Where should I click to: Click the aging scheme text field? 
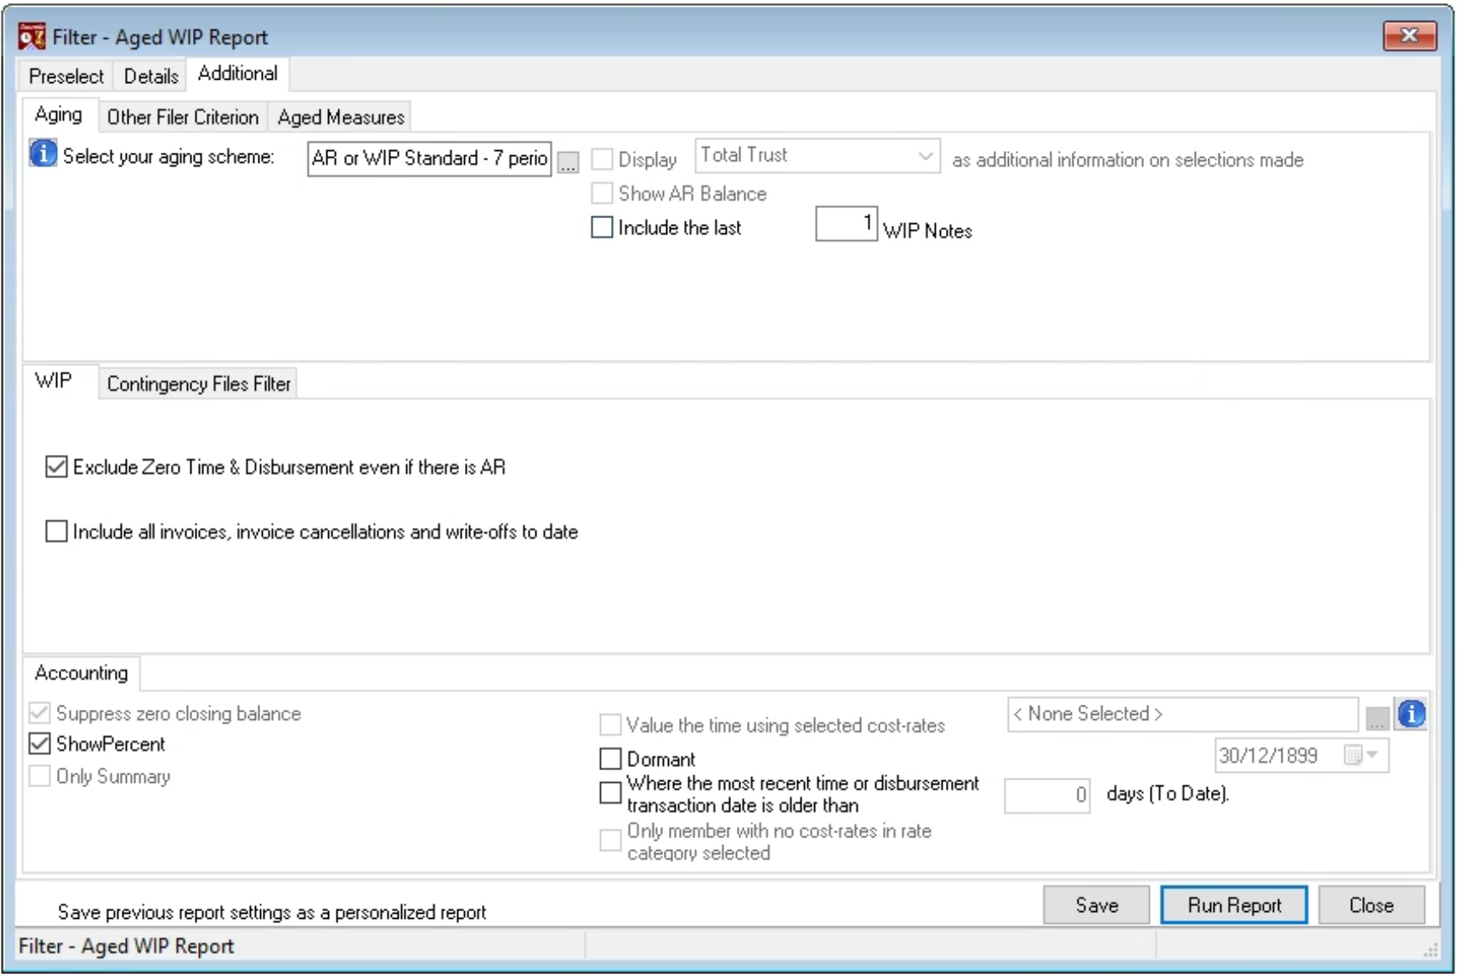pyautogui.click(x=429, y=159)
